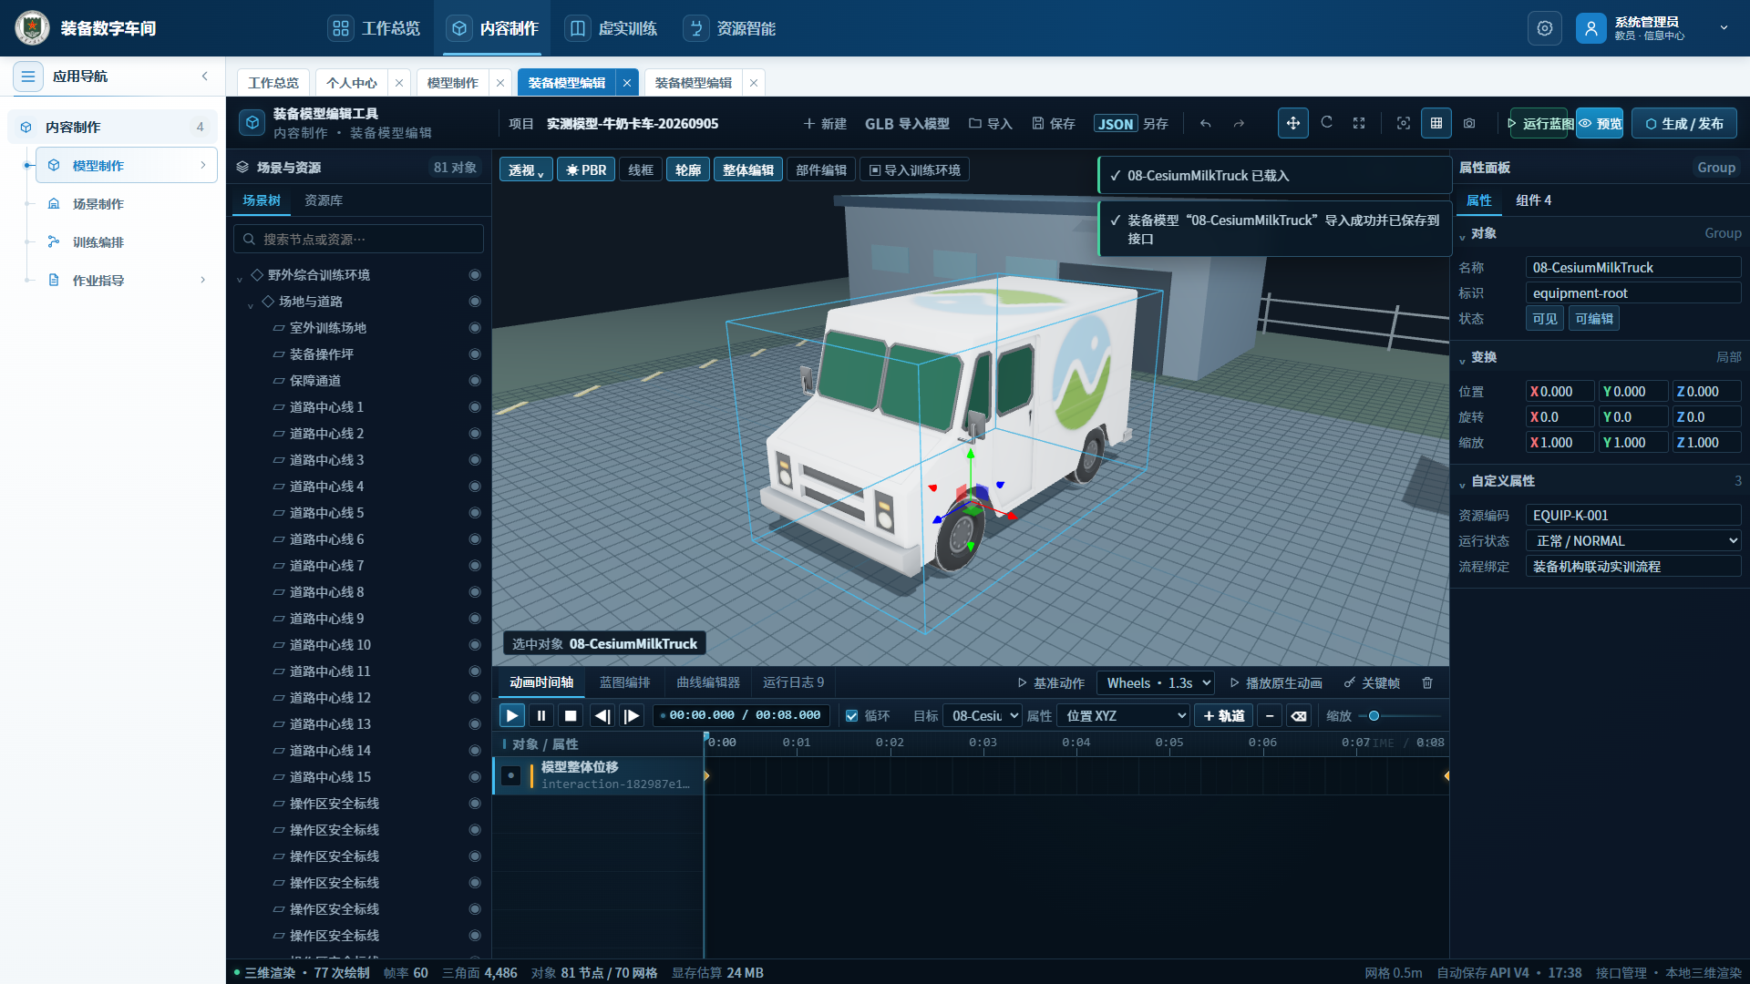Step back one frame

(x=602, y=716)
